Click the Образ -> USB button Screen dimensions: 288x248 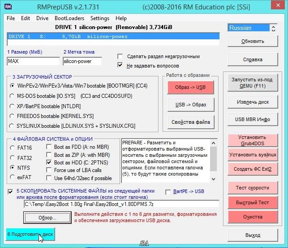pyautogui.click(x=190, y=88)
